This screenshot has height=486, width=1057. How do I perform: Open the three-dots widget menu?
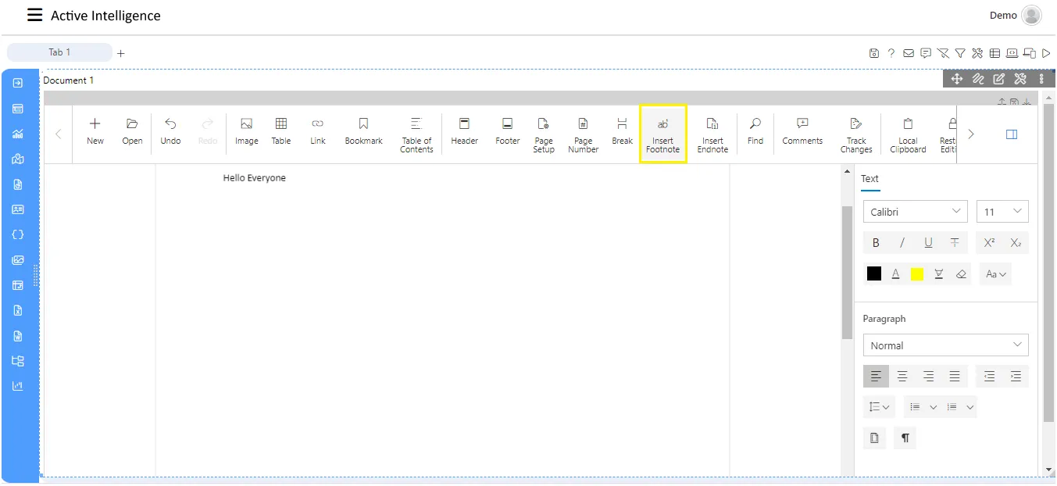click(x=1041, y=79)
